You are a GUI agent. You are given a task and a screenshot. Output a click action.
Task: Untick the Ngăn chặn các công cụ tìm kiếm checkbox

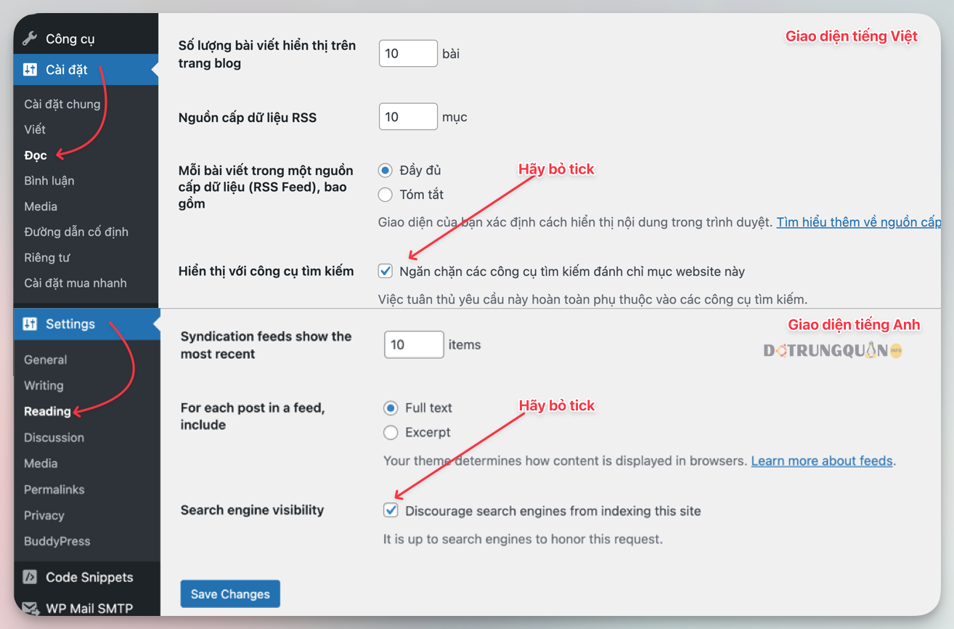[x=386, y=271]
